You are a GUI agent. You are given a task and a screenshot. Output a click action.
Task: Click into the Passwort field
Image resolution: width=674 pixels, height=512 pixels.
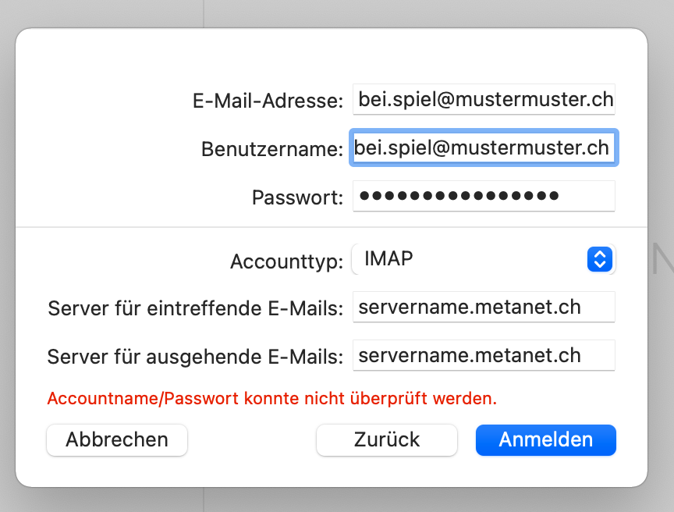[x=484, y=196]
